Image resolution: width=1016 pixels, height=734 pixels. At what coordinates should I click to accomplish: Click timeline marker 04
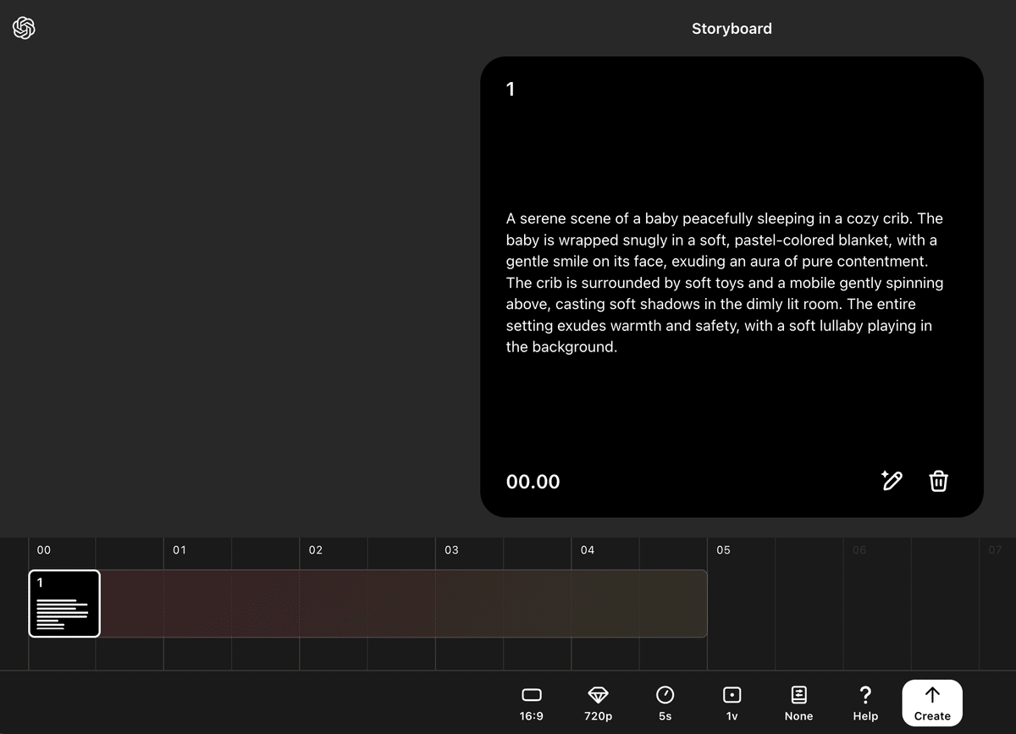point(588,550)
